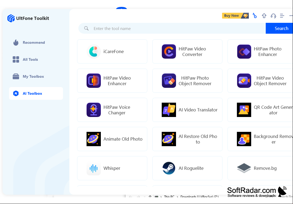
Task: Open the HitPaw Photo Enhancer icon
Action: tap(244, 51)
